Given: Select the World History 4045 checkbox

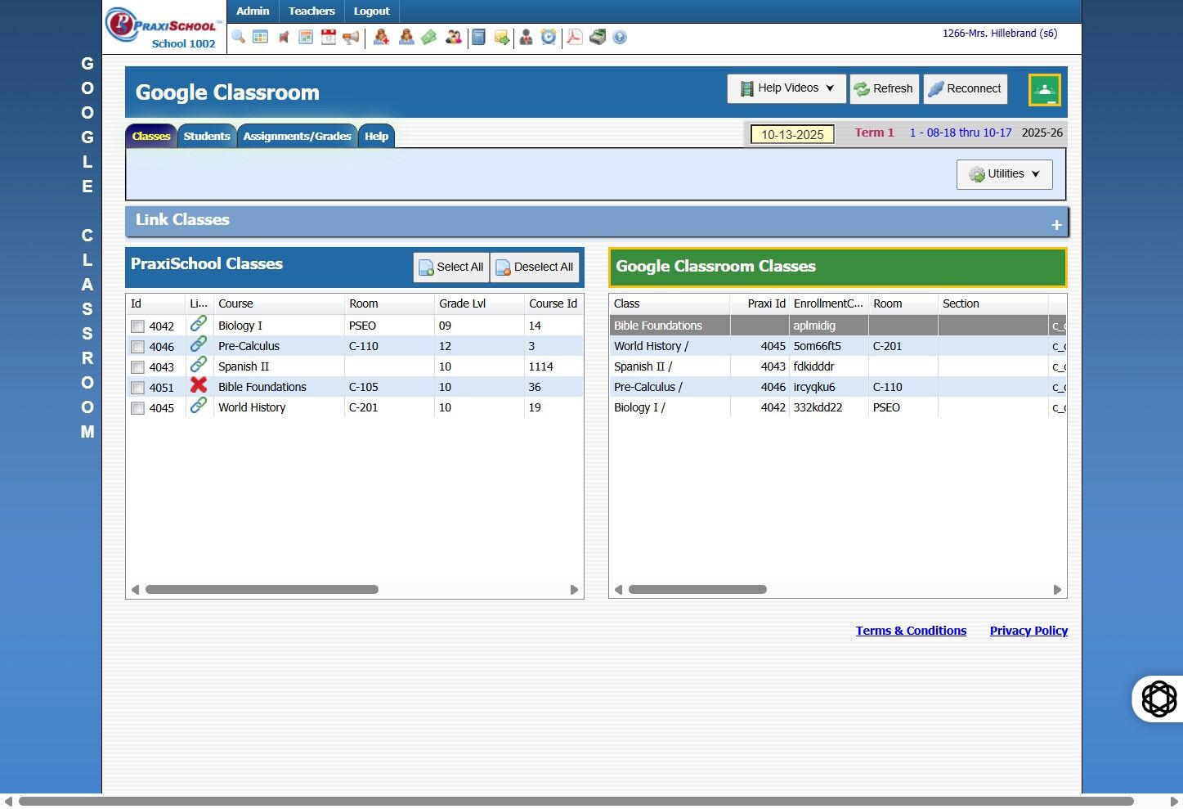Looking at the screenshot, I should [x=138, y=408].
